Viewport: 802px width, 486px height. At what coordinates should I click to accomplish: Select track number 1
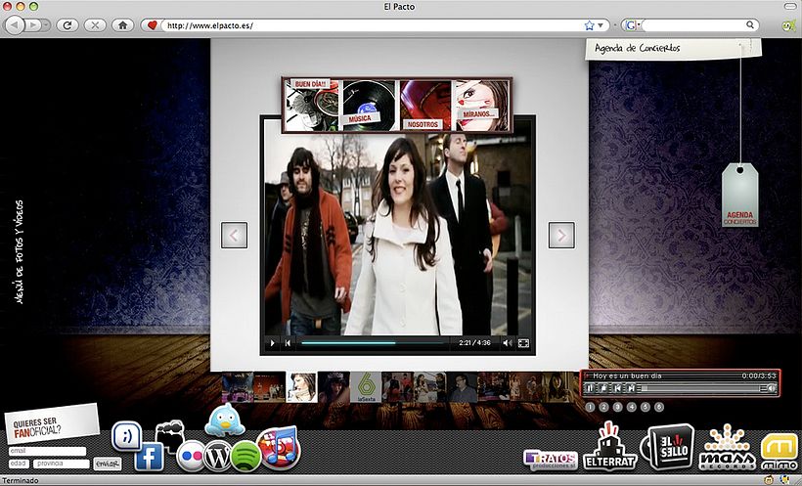pyautogui.click(x=590, y=407)
